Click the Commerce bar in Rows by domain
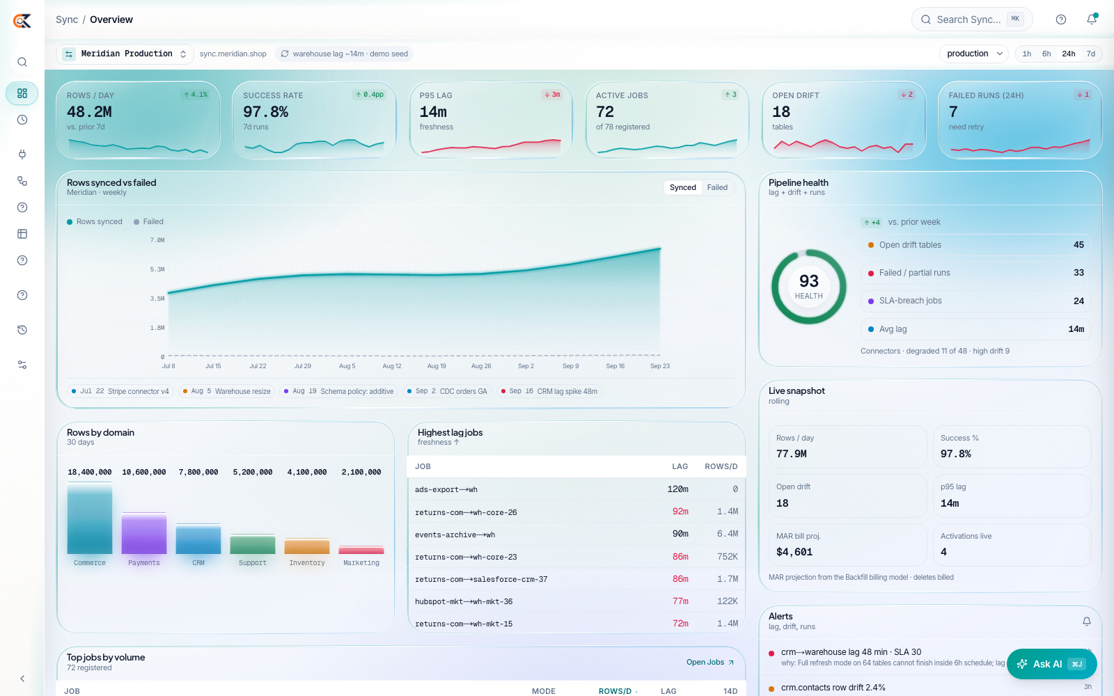 pyautogui.click(x=90, y=519)
